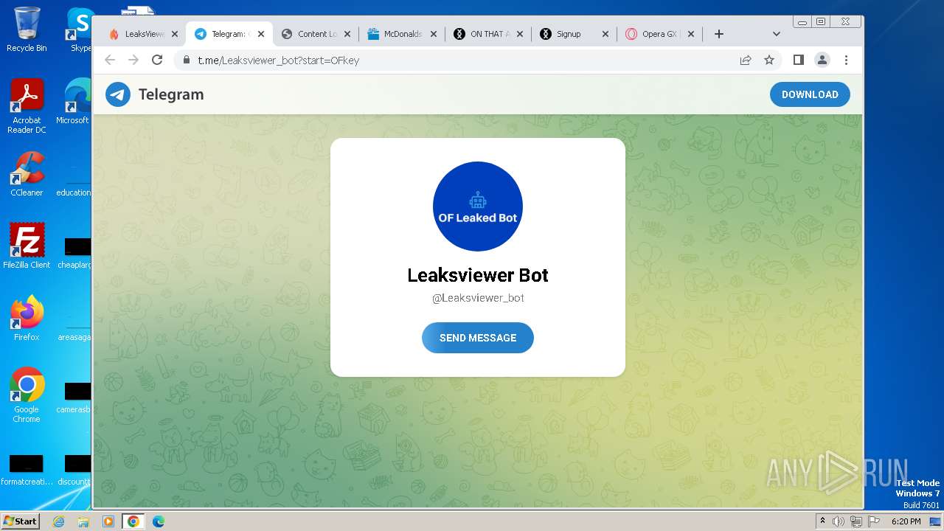Toggle the browser side panel
Image resolution: width=944 pixels, height=531 pixels.
(799, 60)
